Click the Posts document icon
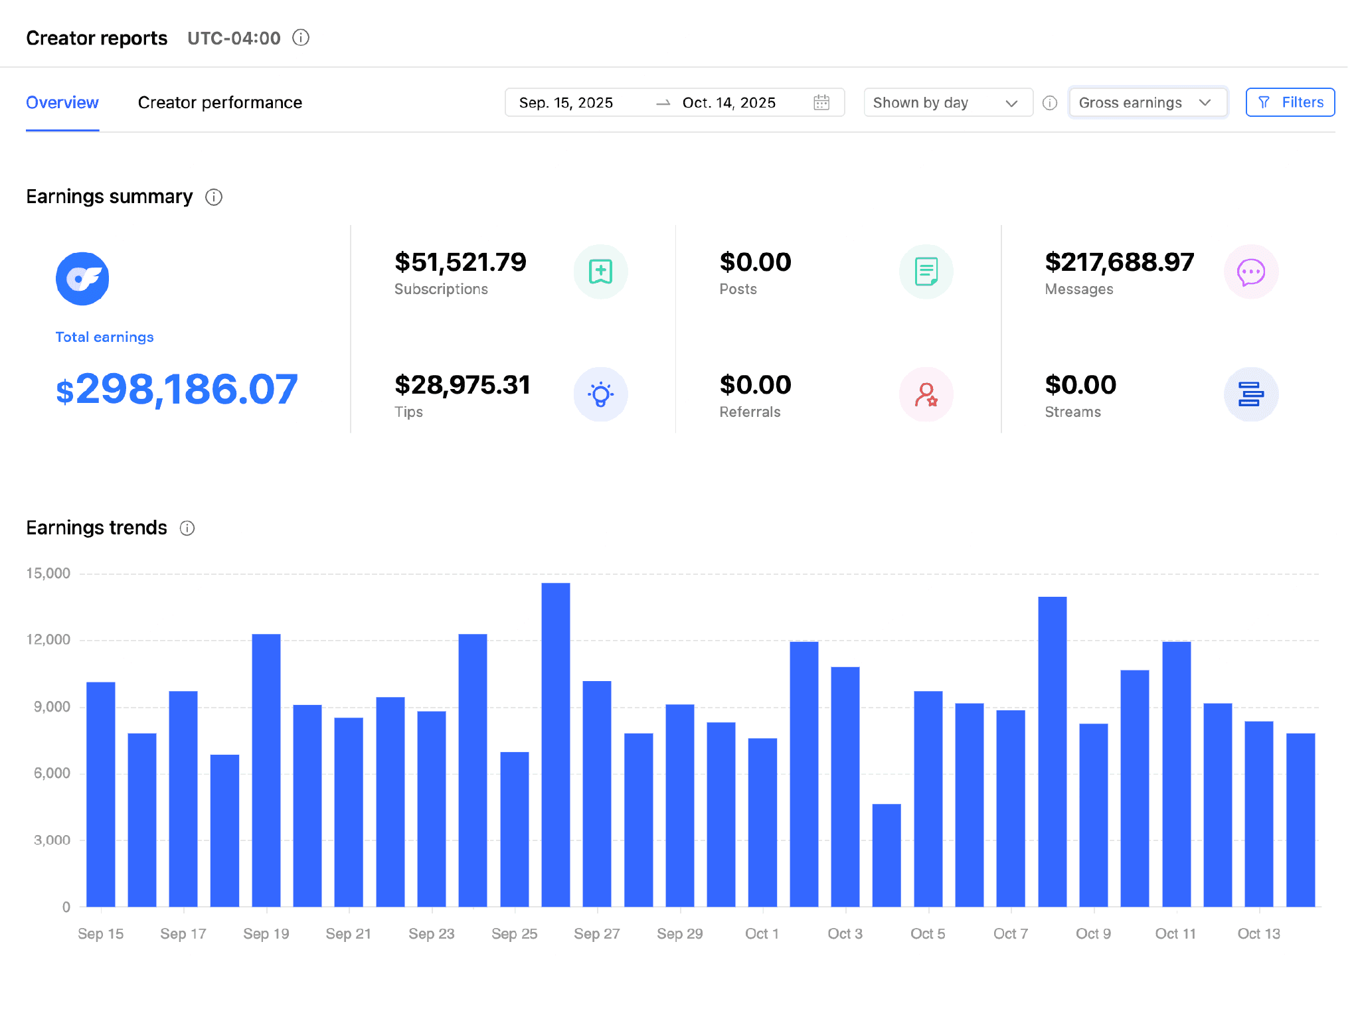The image size is (1360, 1013). pos(926,272)
